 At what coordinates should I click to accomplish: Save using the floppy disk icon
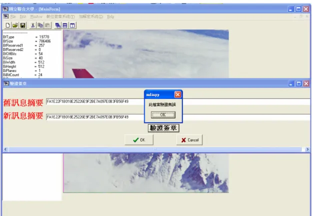[x=22, y=25]
